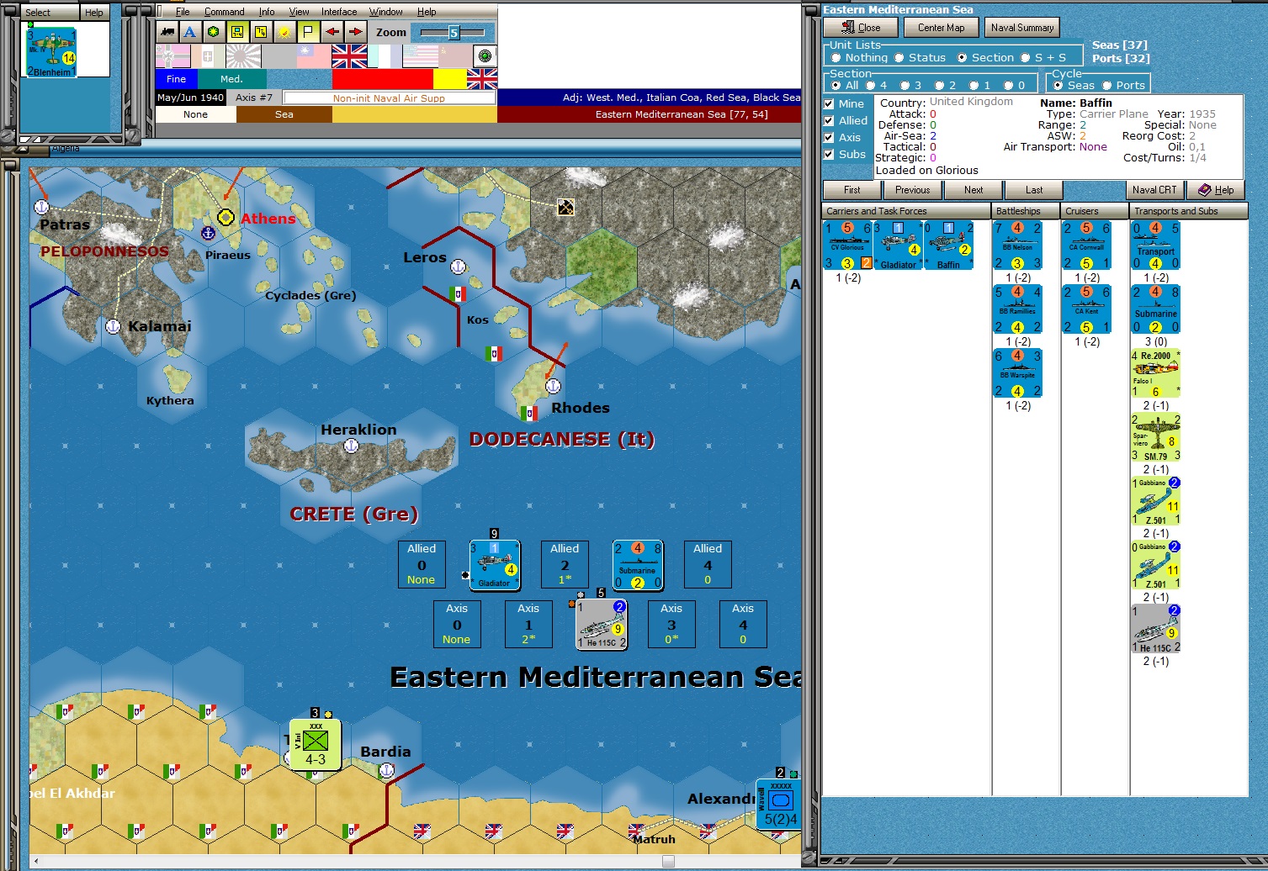This screenshot has width=1268, height=871.
Task: Select the Transport counter in the unit list
Action: click(1155, 245)
